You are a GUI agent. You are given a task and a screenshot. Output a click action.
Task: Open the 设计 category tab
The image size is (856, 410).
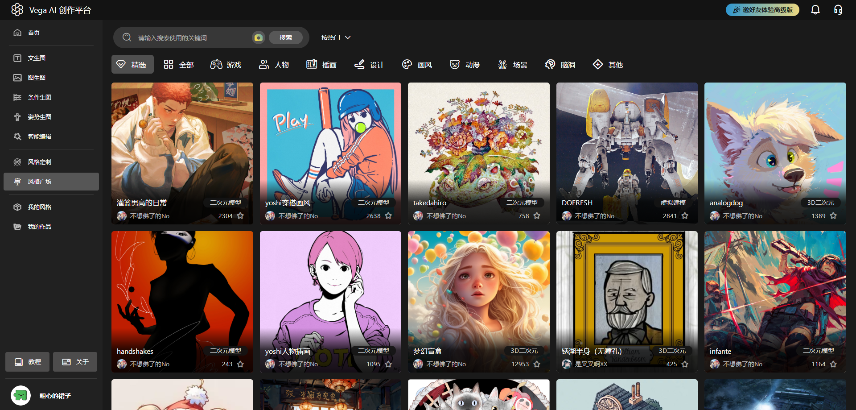[369, 65]
